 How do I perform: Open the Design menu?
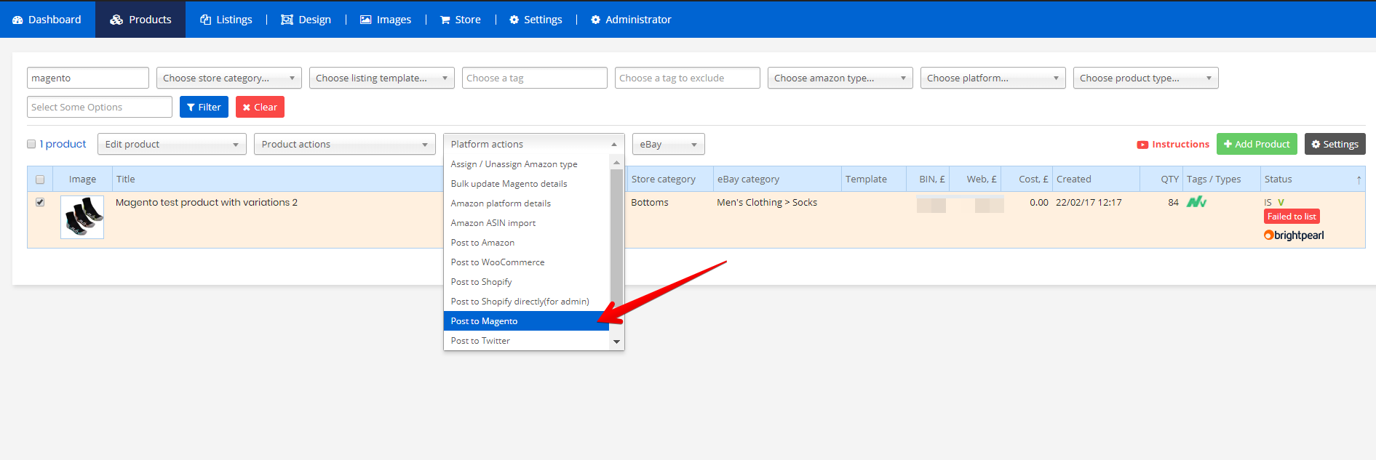coord(306,20)
